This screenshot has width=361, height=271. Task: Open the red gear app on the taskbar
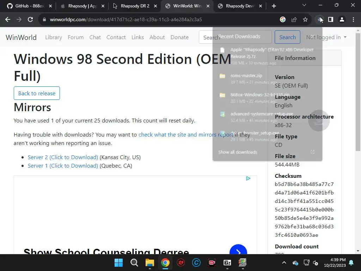pyautogui.click(x=181, y=263)
